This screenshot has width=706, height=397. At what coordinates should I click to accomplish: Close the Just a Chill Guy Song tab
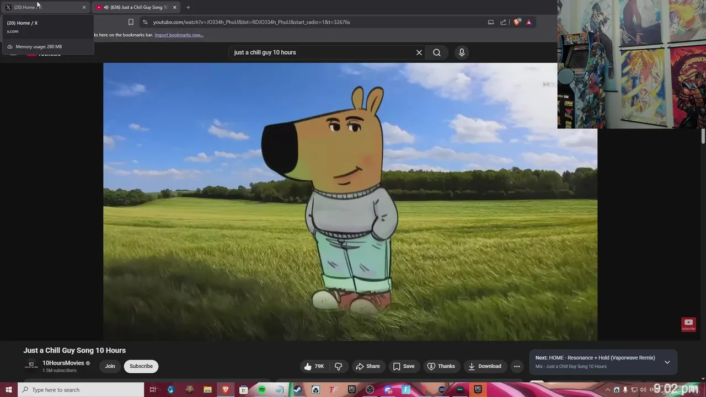click(174, 7)
